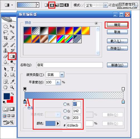This screenshot has height=139, width=140.
Task: Select the Lasso tool
Action: (x=5, y=32)
